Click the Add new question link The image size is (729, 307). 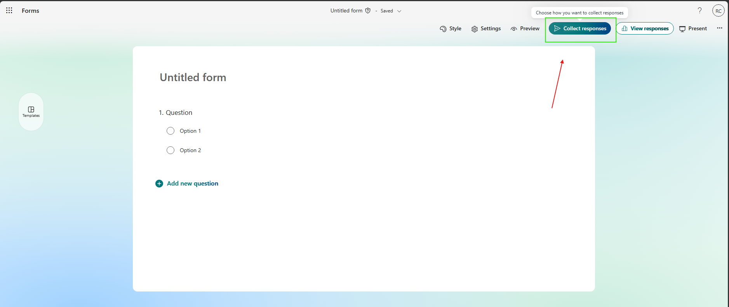193,184
